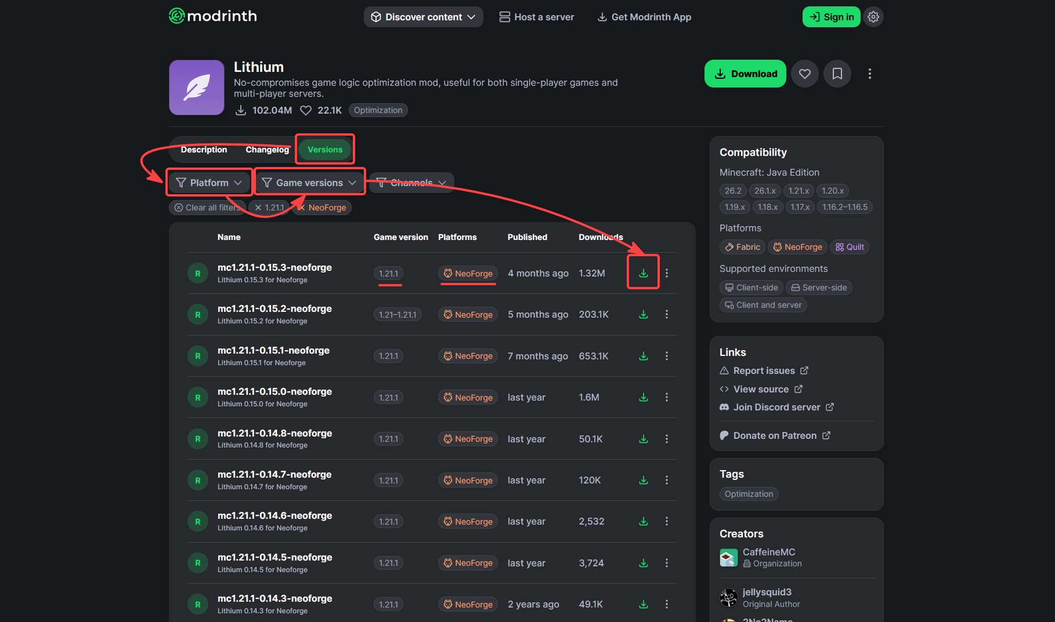Open the Report issues link
Screen dimensions: 1055x622
764,370
